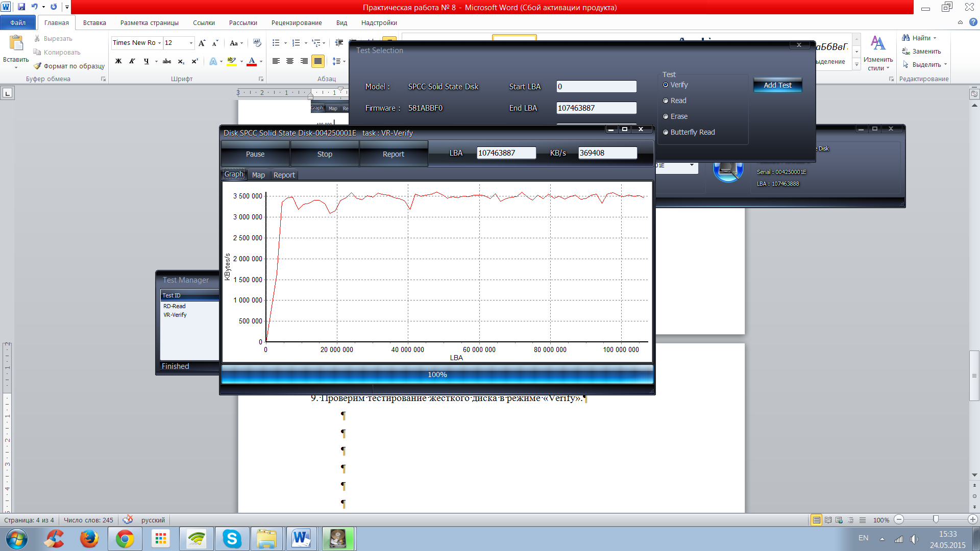Click the Justify alignment icon
Viewport: 980px width, 551px height.
pos(318,61)
